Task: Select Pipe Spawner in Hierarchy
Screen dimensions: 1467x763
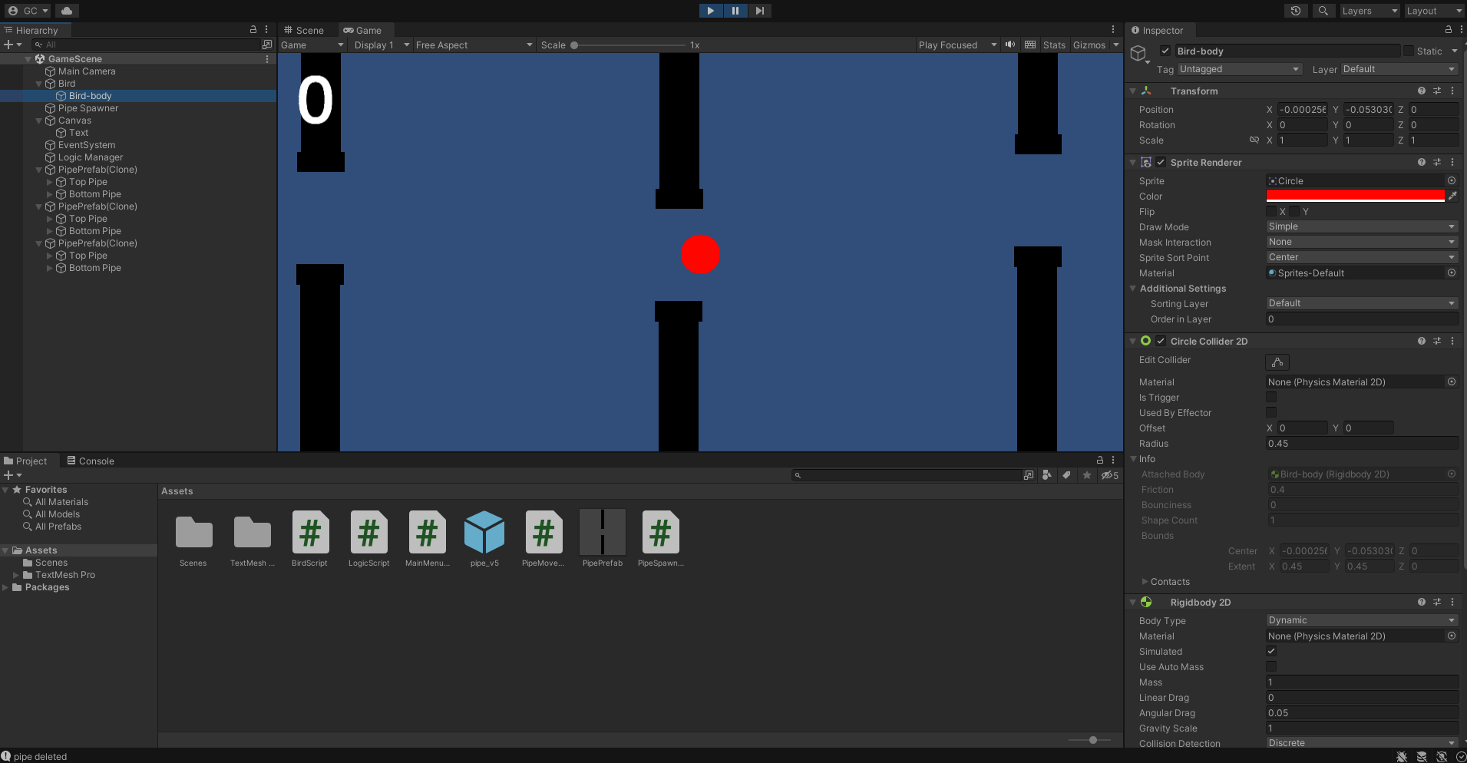Action: [88, 108]
